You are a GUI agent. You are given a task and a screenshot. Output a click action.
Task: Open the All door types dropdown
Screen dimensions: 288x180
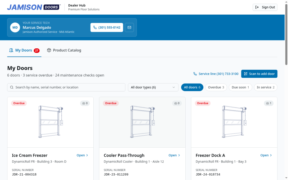click(153, 87)
